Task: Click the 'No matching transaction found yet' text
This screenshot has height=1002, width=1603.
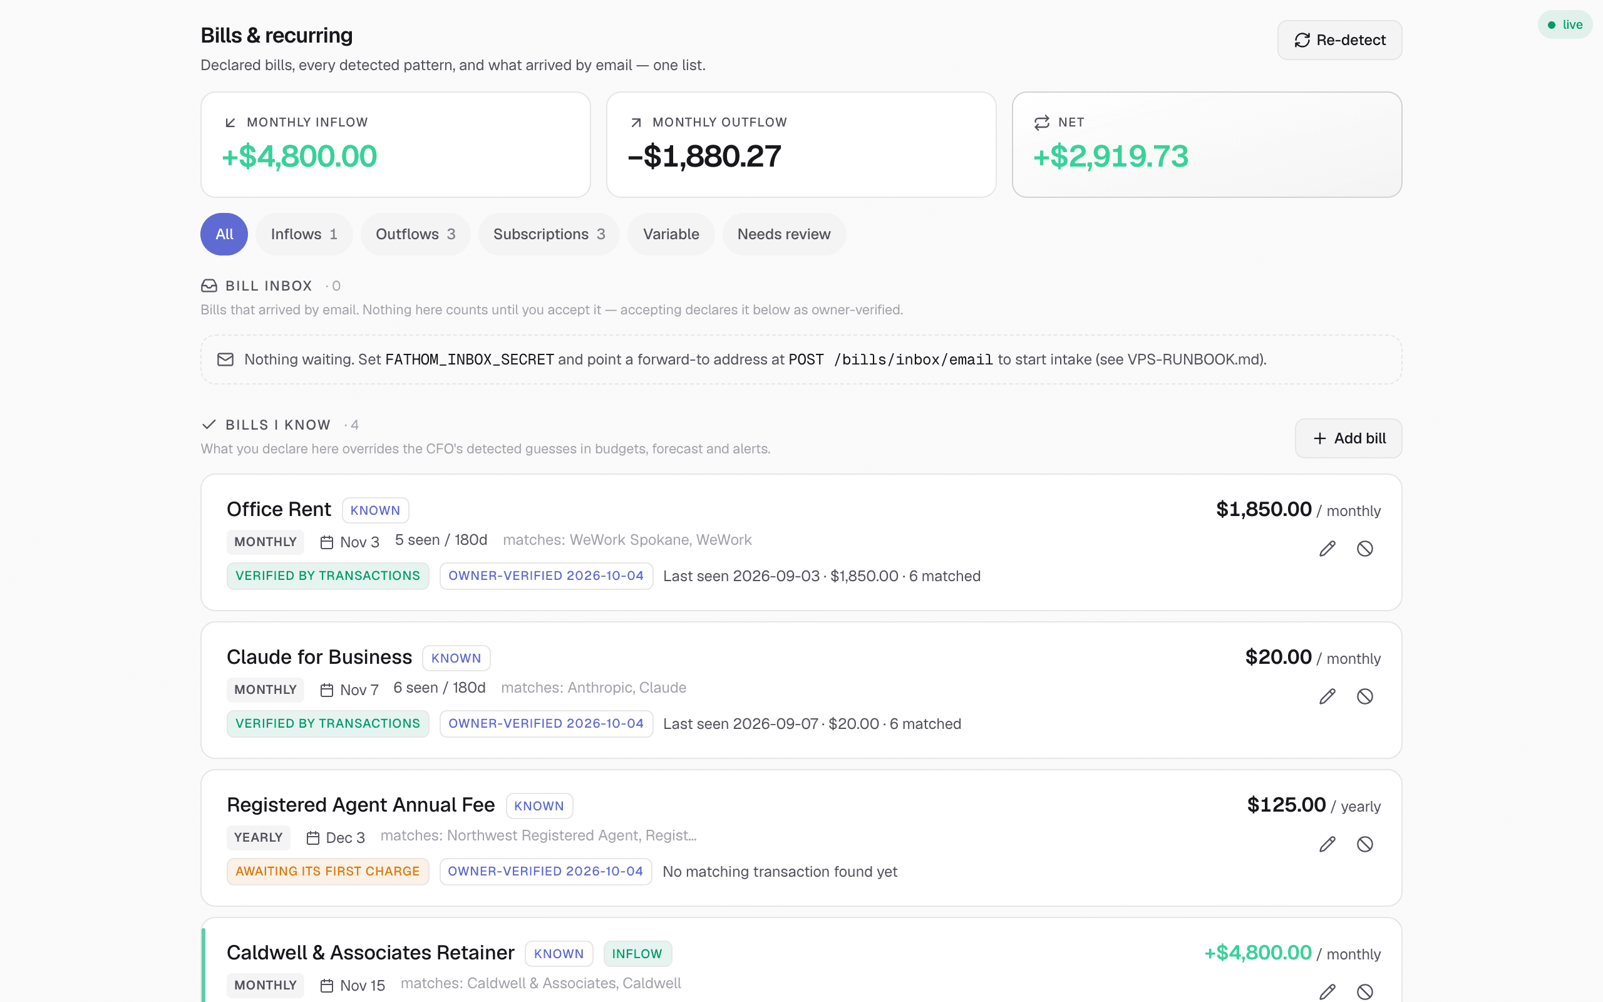Action: click(780, 872)
